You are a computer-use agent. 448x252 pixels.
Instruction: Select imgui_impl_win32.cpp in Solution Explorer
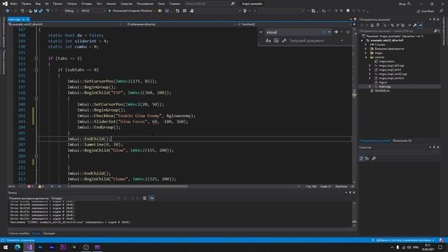point(393,74)
